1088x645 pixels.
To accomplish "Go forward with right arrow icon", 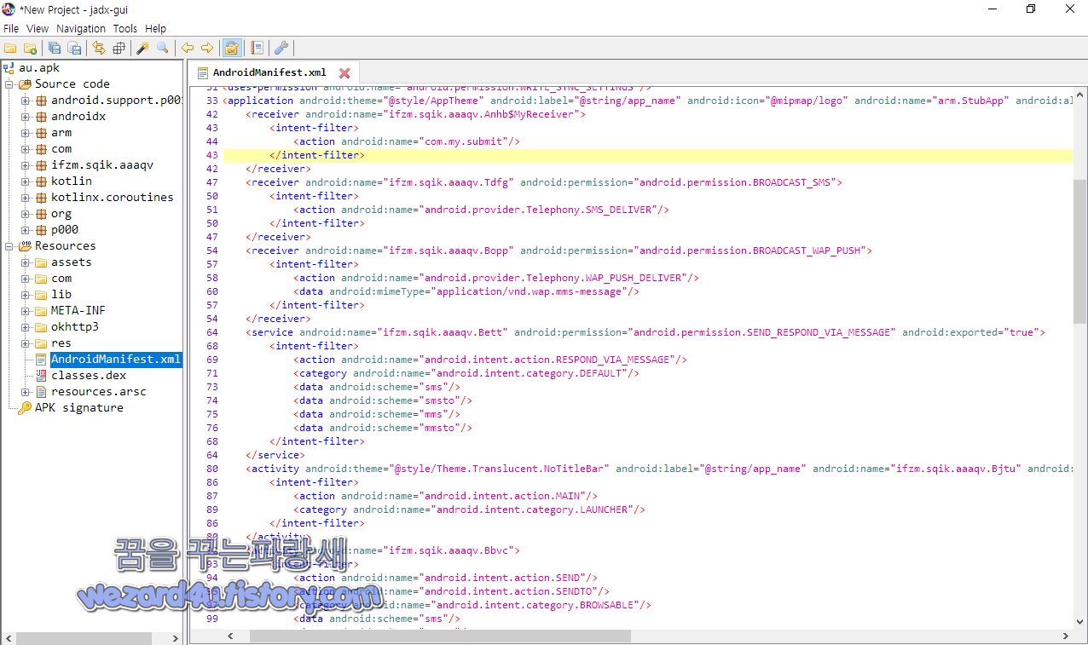I will (206, 48).
